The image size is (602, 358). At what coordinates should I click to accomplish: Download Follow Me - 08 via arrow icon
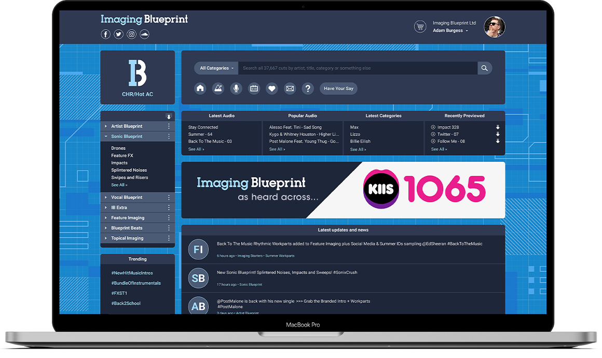tap(498, 141)
